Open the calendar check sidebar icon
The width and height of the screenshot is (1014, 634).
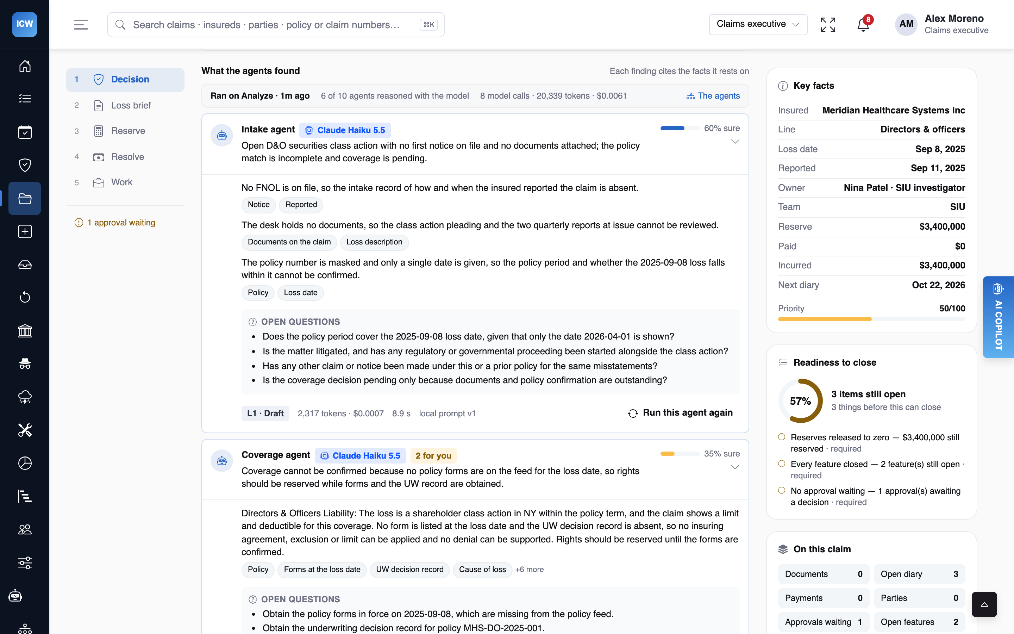[25, 132]
